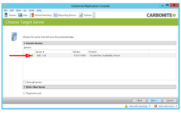The width and height of the screenshot is (181, 114).
Task: Open the Jobs with warnings link
Action: point(138,106)
